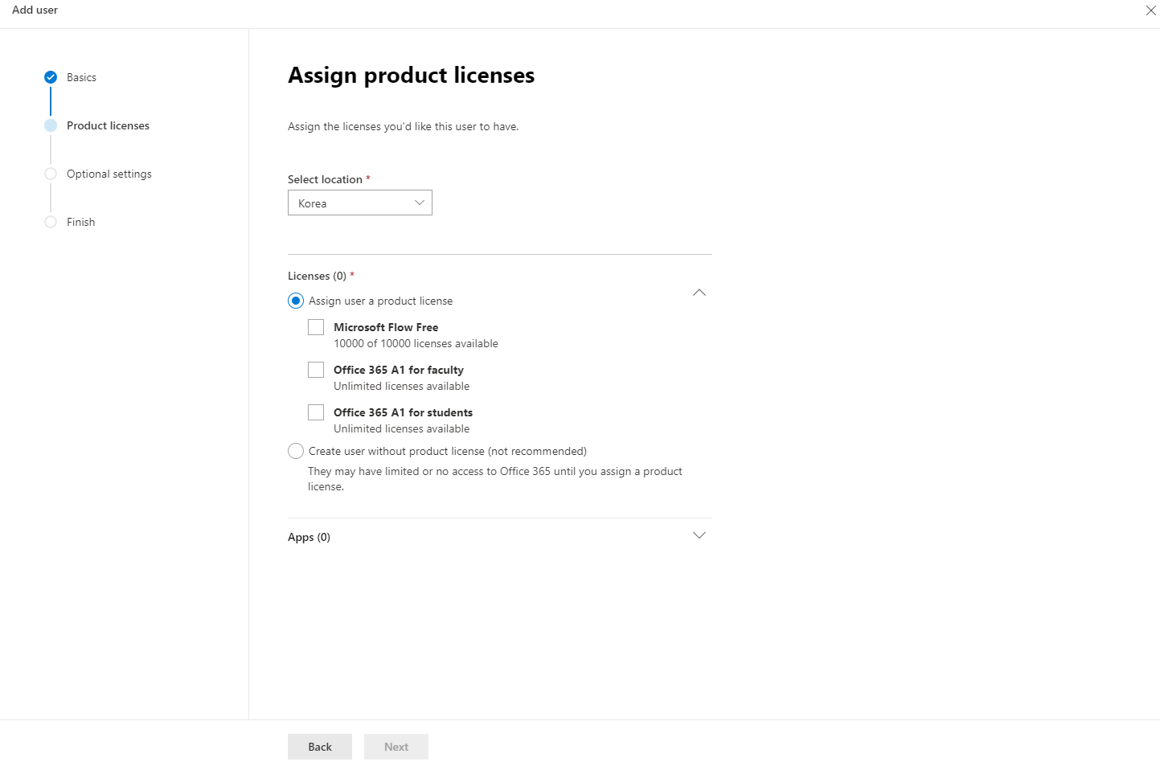
Task: Go to the Basics wizard step
Action: click(x=81, y=77)
